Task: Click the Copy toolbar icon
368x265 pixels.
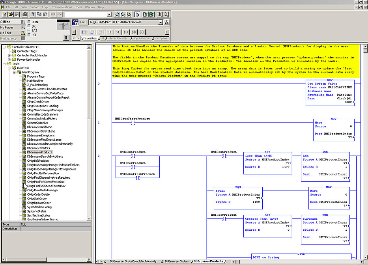Action: click(x=39, y=15)
